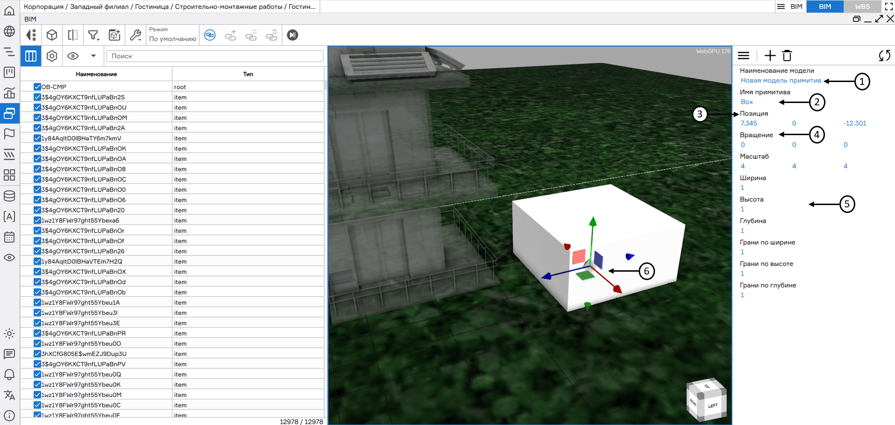Add a new primitive with plus icon

pos(770,56)
